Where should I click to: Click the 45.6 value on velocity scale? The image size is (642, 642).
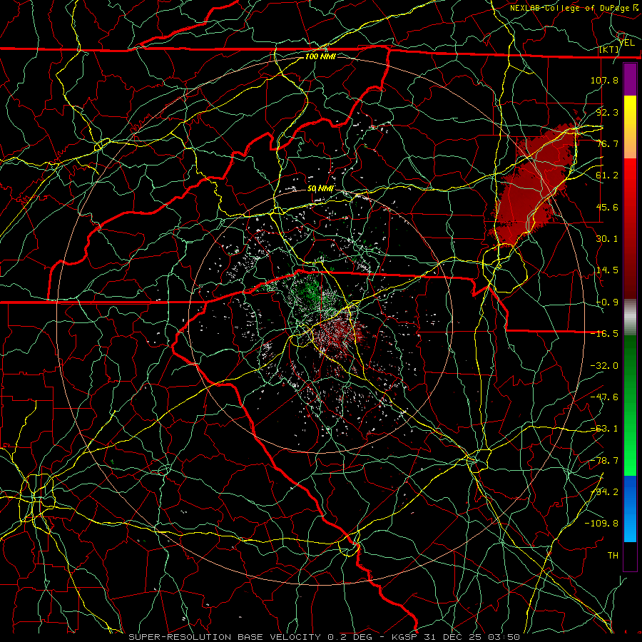point(607,207)
